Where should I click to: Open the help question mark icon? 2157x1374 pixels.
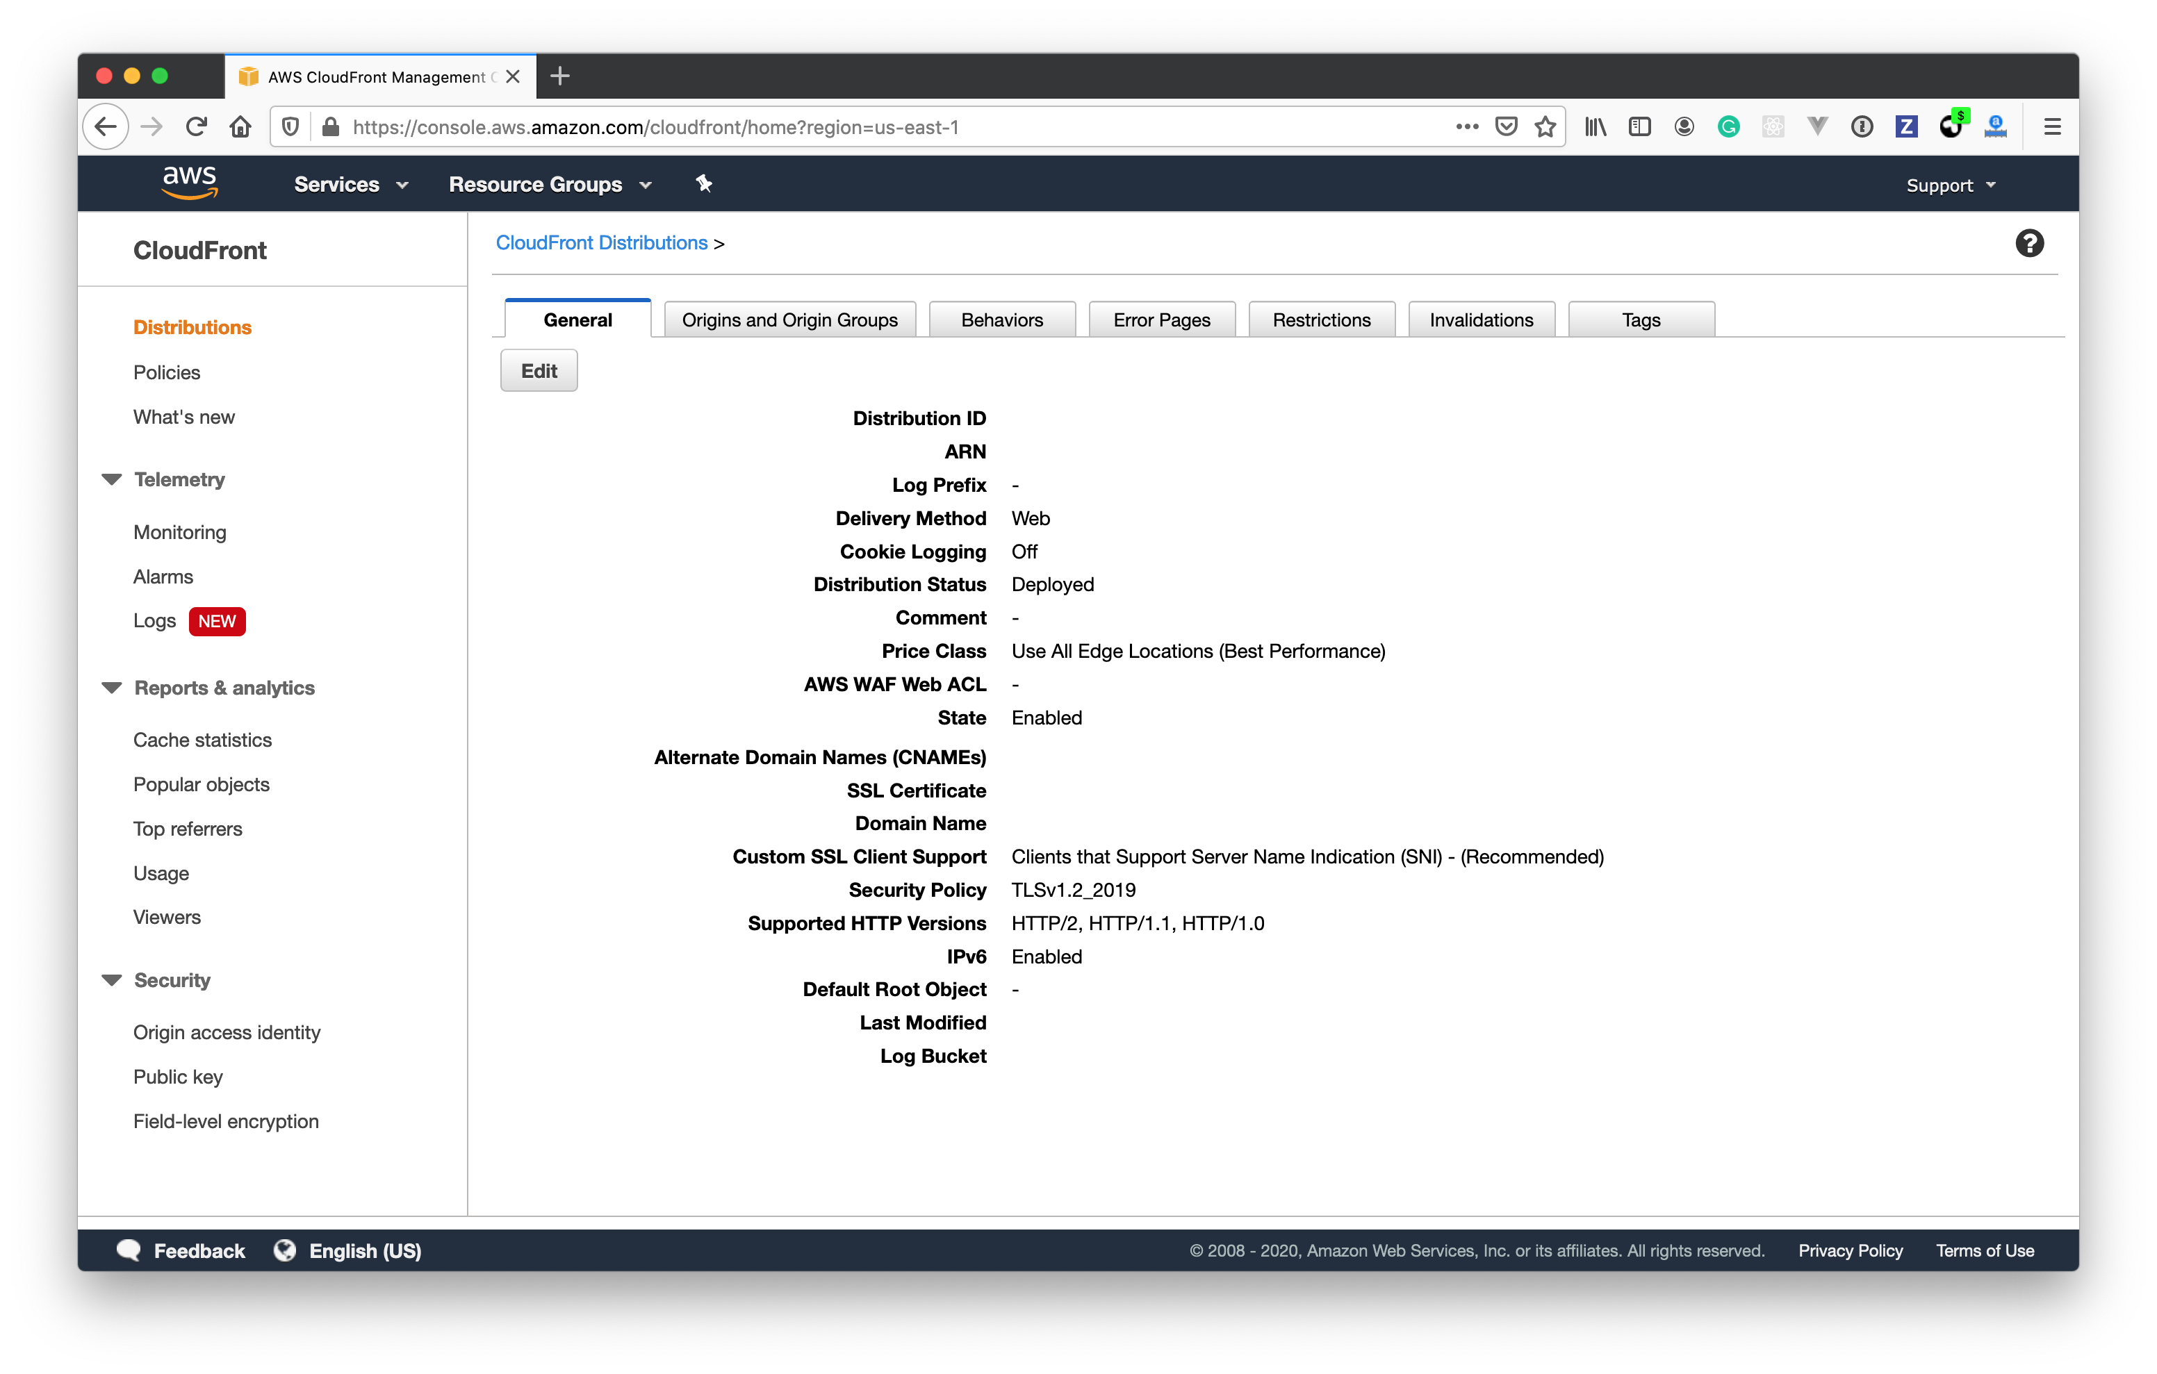pos(2029,242)
